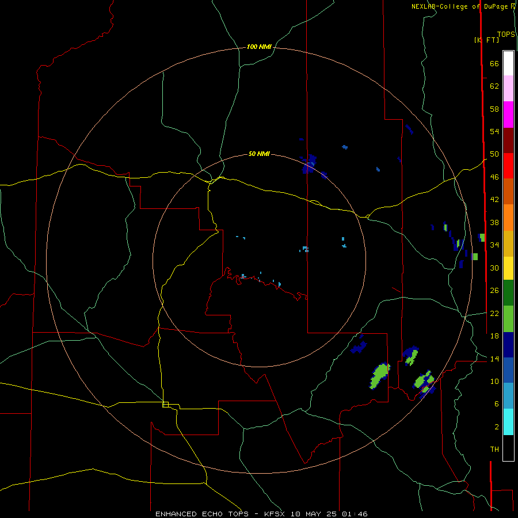Click the light pink 62 kft swatch

pos(508,88)
